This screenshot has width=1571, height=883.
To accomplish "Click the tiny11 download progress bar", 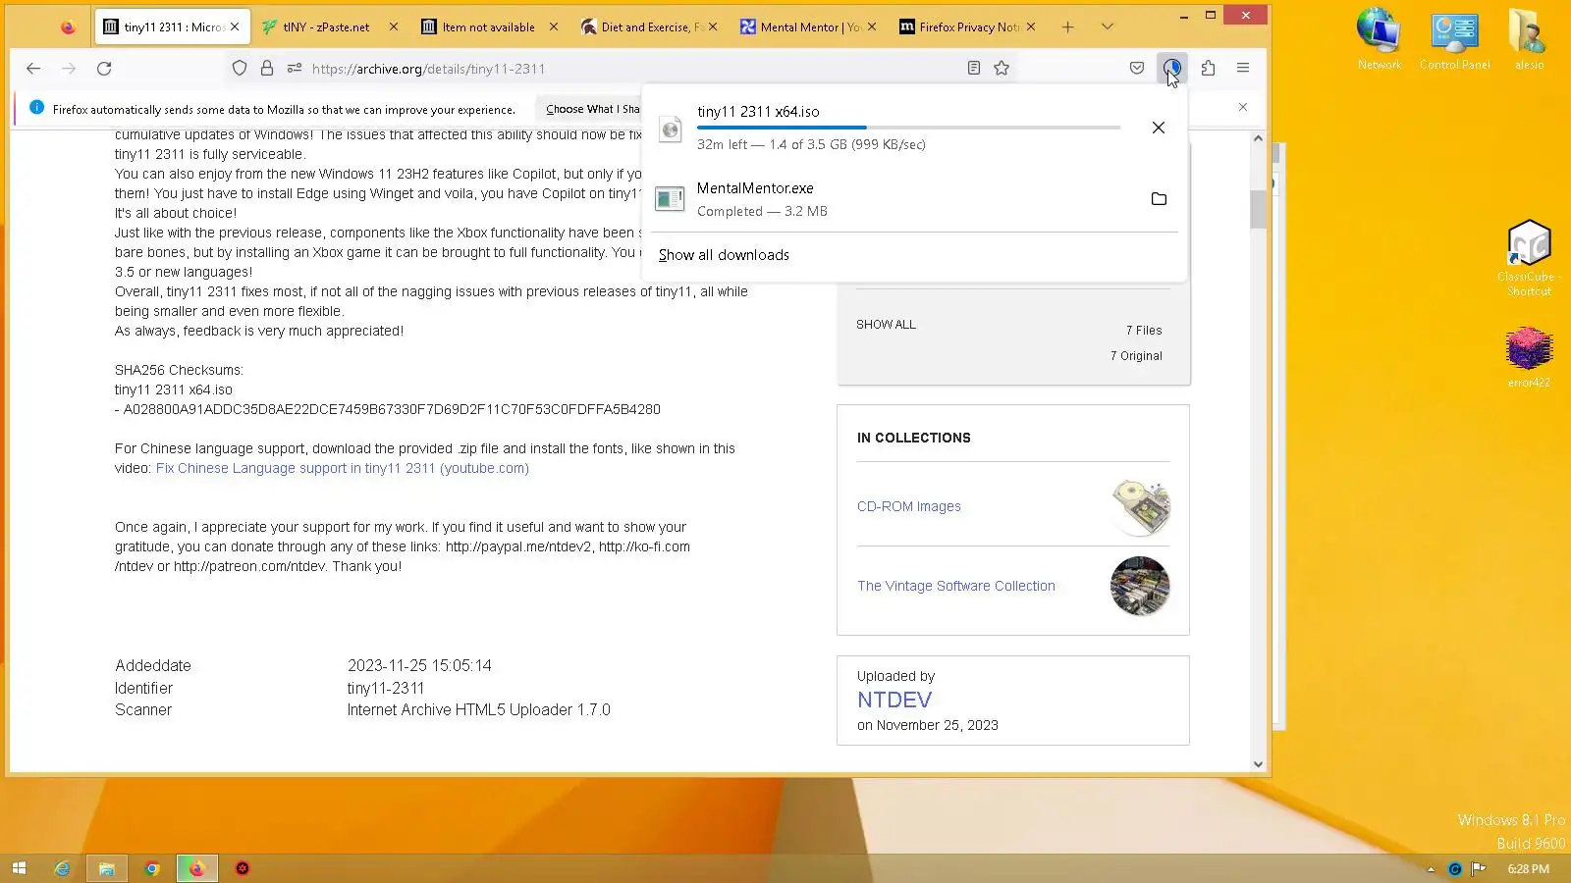I will (x=908, y=128).
